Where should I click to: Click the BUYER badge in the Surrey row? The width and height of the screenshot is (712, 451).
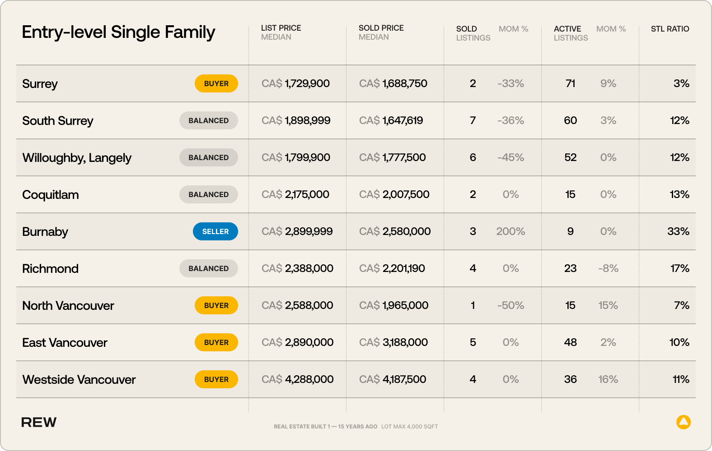[x=216, y=83]
